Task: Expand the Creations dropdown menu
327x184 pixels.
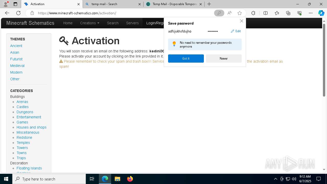Action: (90, 23)
